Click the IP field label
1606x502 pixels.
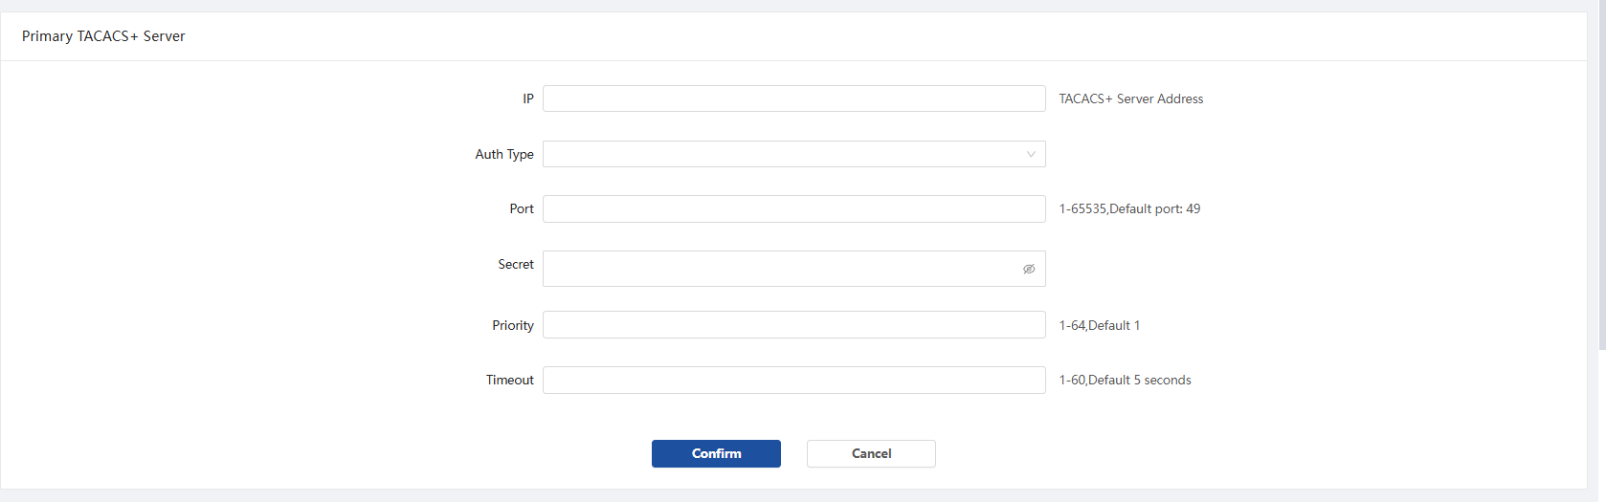[528, 98]
